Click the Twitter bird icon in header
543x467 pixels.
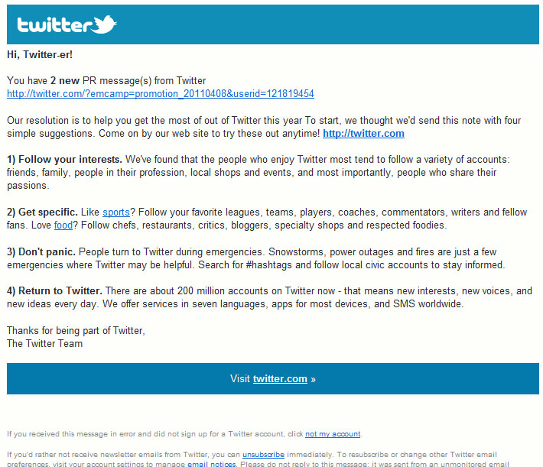[x=106, y=24]
